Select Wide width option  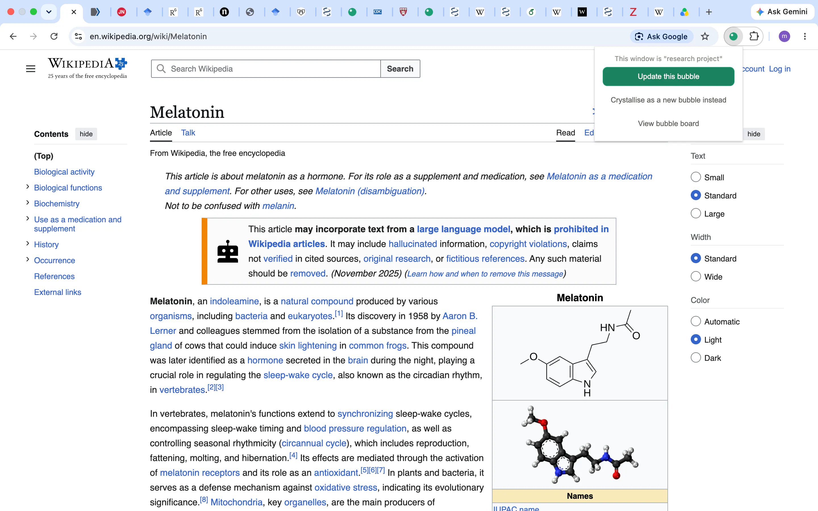(x=696, y=277)
